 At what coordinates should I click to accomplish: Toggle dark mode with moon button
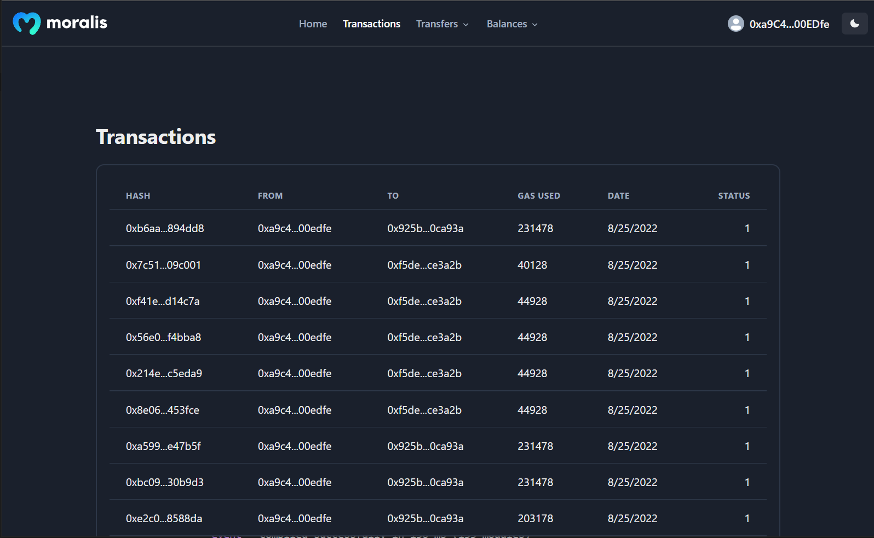pyautogui.click(x=854, y=24)
